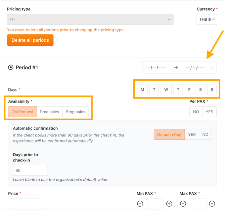Click the period start date field
Image resolution: width=225 pixels, height=211 pixels.
pos(156,68)
